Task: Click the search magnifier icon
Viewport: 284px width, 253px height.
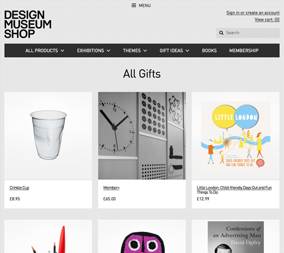Action: point(222,33)
